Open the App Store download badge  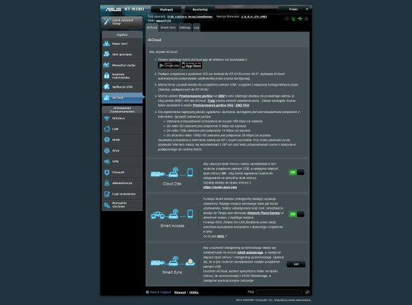192,65
